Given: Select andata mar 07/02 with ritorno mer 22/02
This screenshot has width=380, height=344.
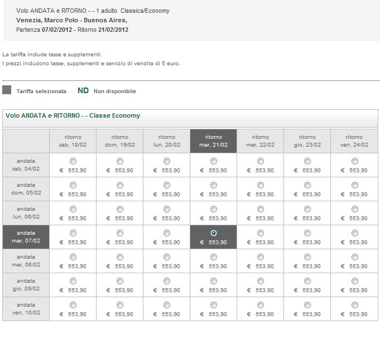Looking at the screenshot, I should 260,233.
